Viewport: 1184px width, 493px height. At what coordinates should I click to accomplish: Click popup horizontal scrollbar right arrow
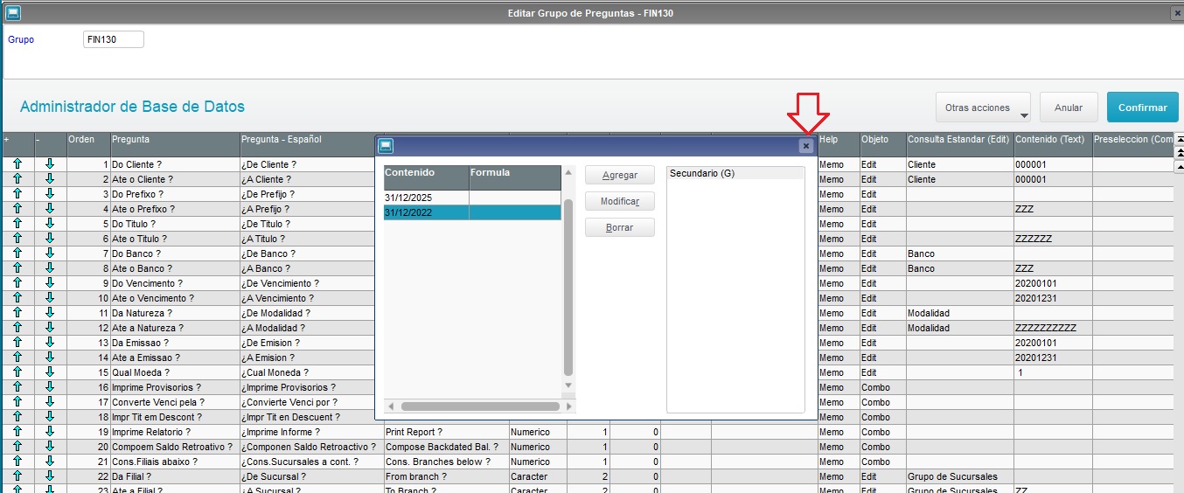(569, 406)
